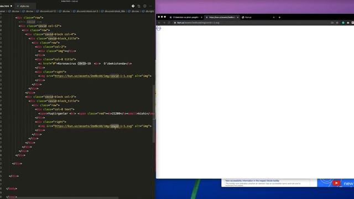Image resolution: width=354 pixels, height=199 pixels.
Task: Click the closing body tag line
Action: pos(12,188)
